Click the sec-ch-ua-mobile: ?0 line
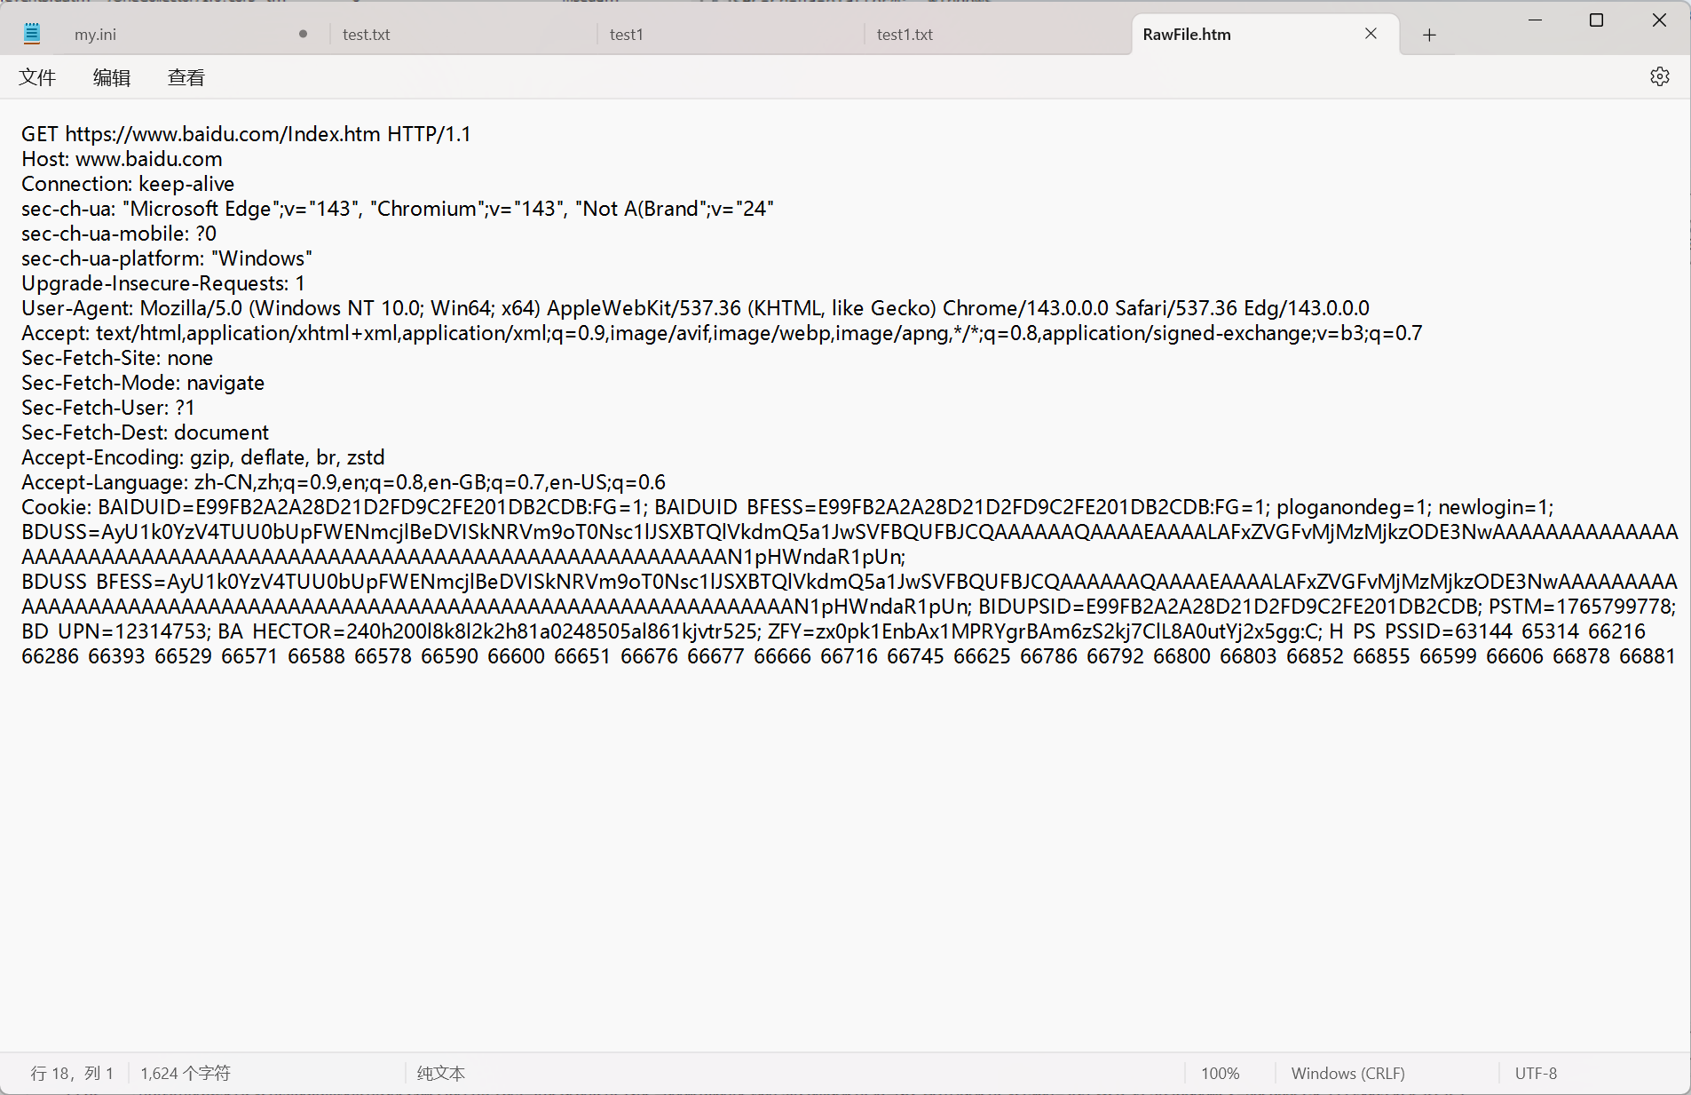Image resolution: width=1691 pixels, height=1095 pixels. (119, 234)
